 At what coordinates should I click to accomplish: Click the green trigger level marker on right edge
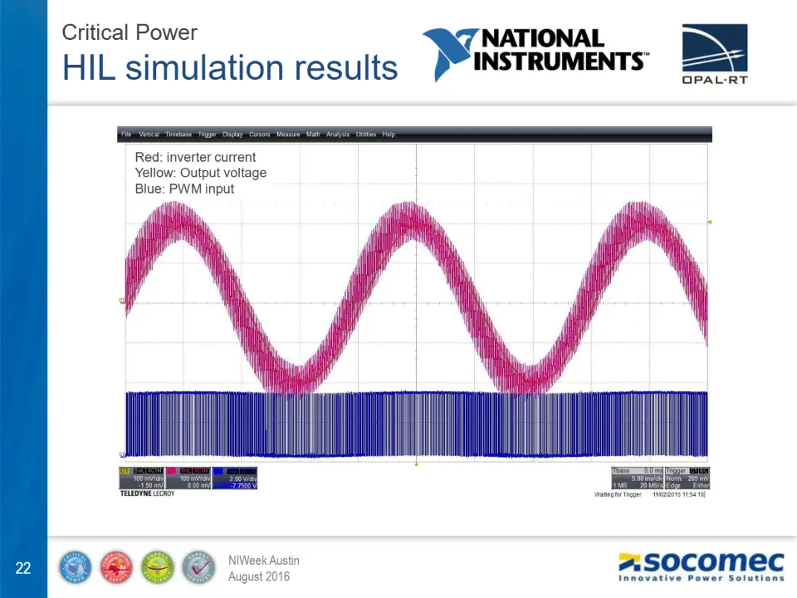[710, 223]
